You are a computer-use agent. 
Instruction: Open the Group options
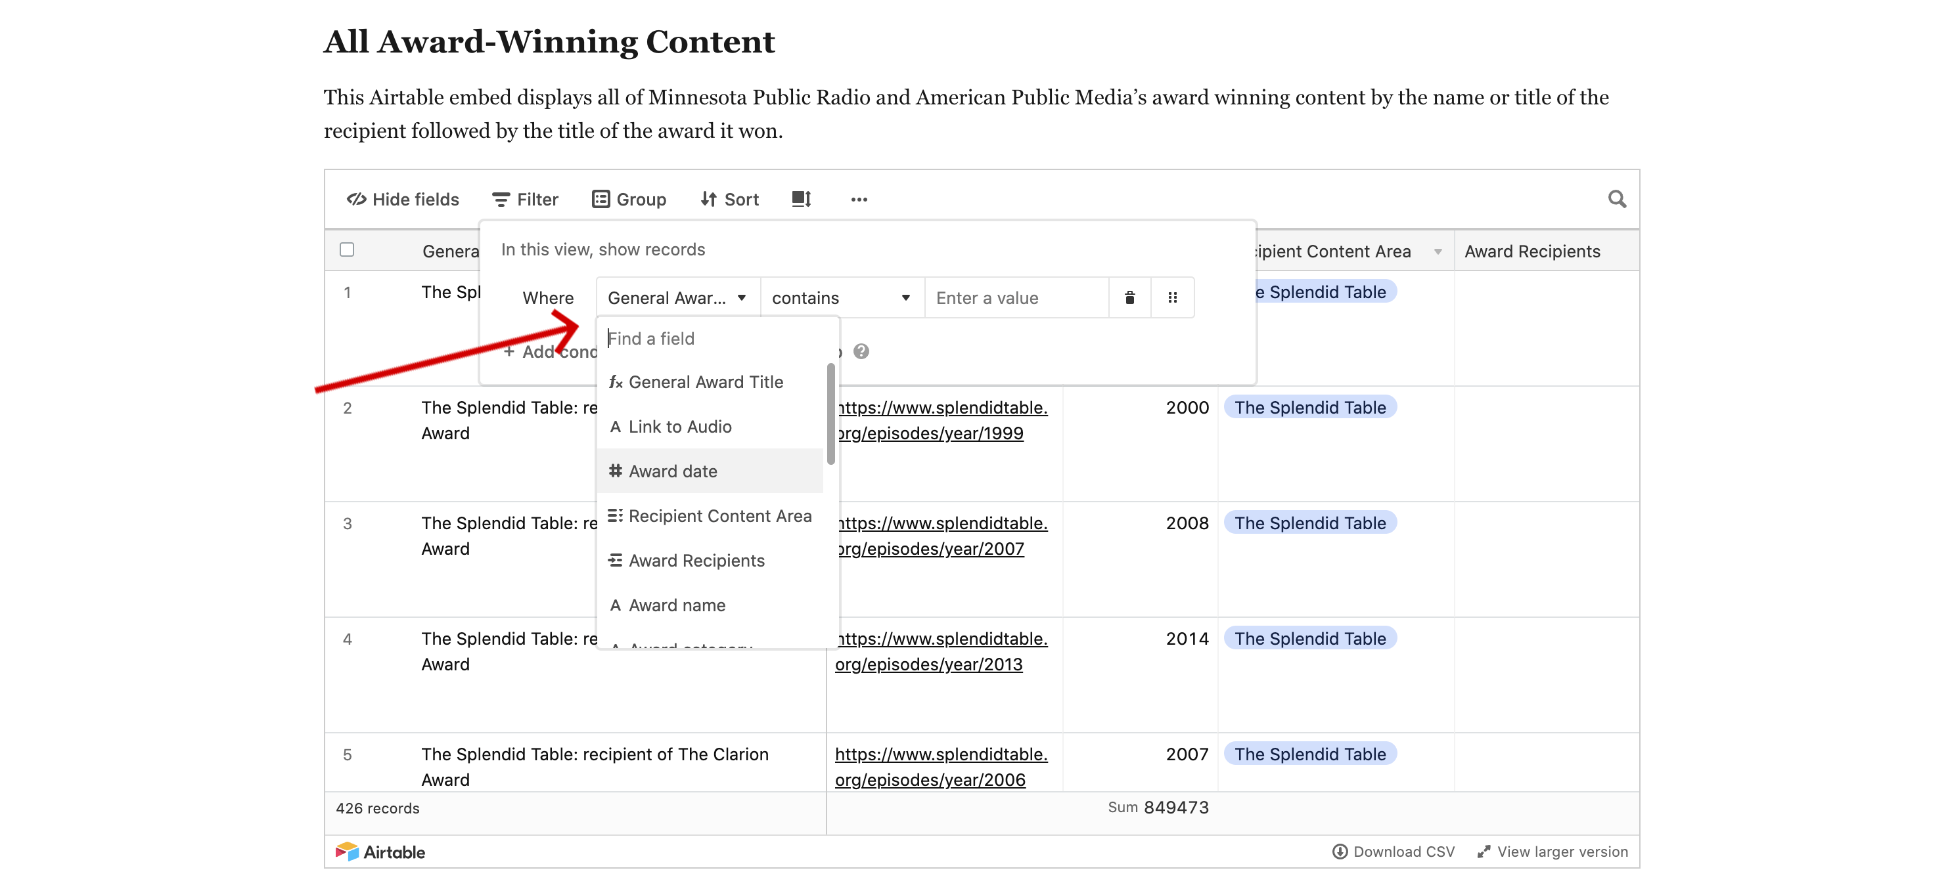pos(628,199)
